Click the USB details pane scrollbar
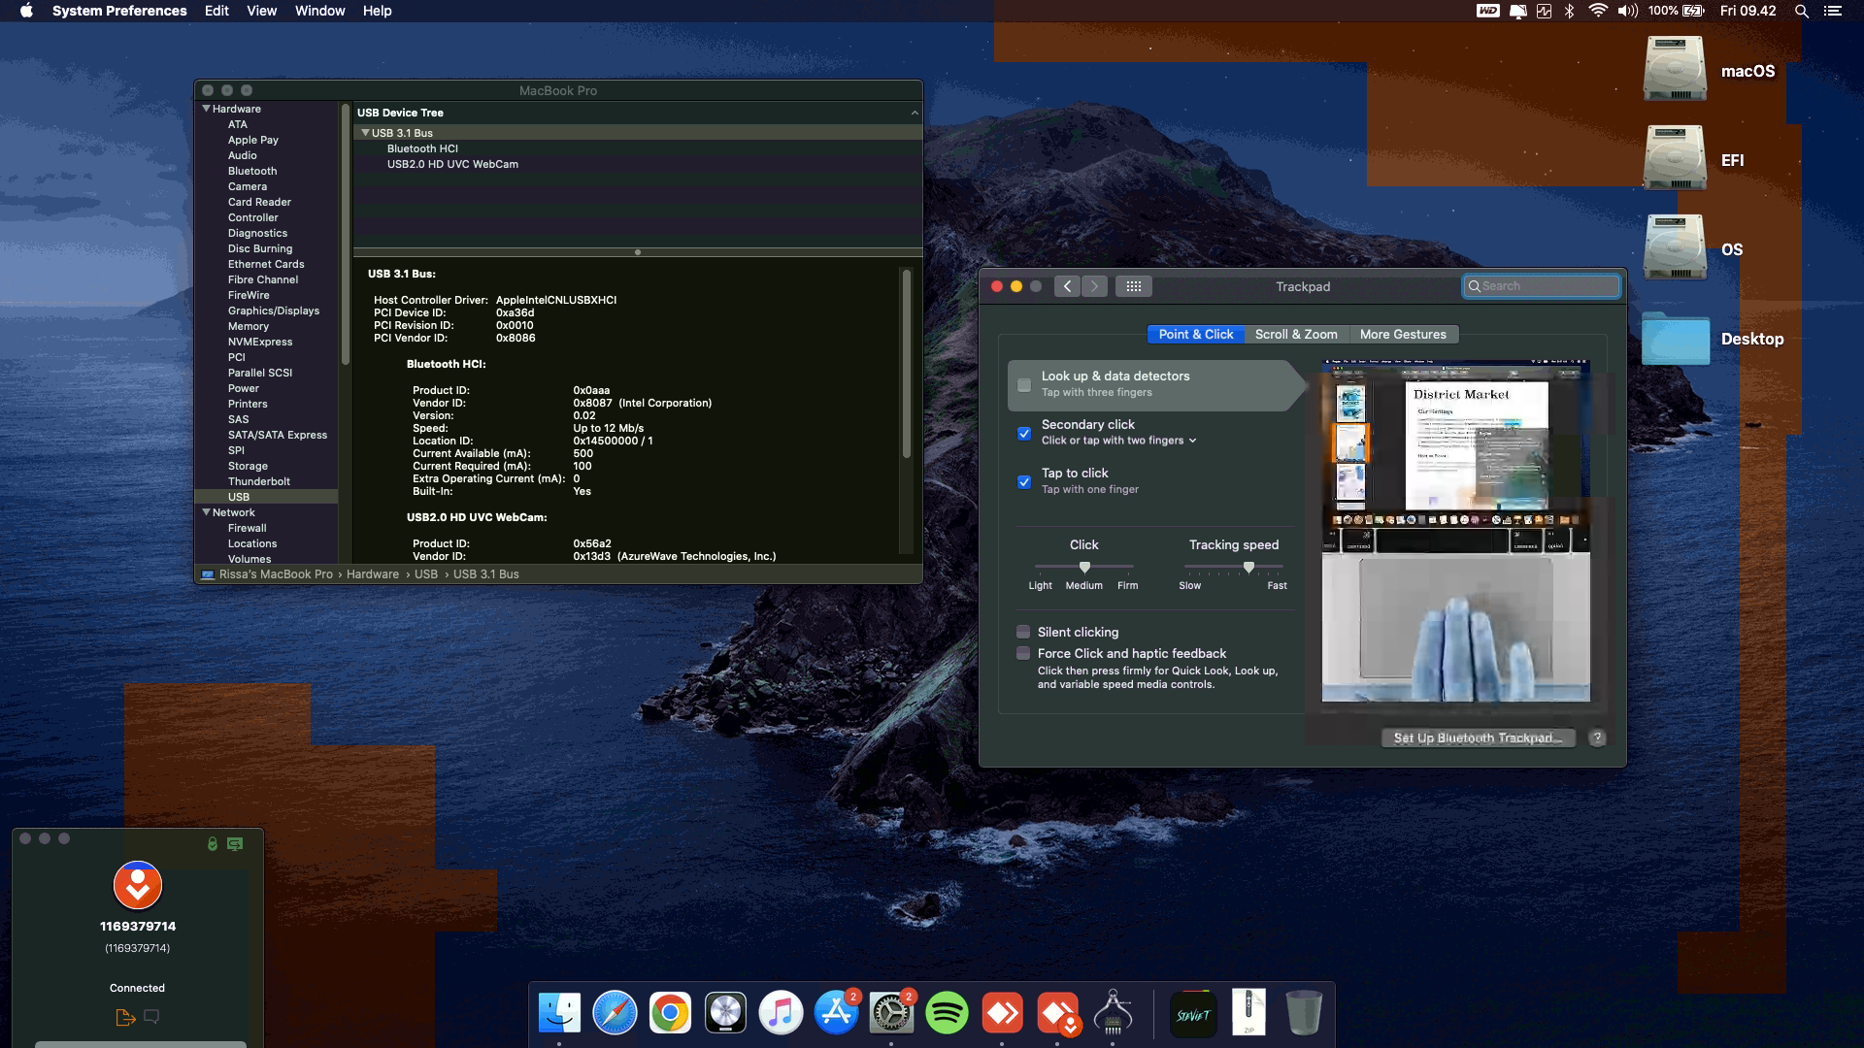The width and height of the screenshot is (1864, 1048). coord(907,364)
